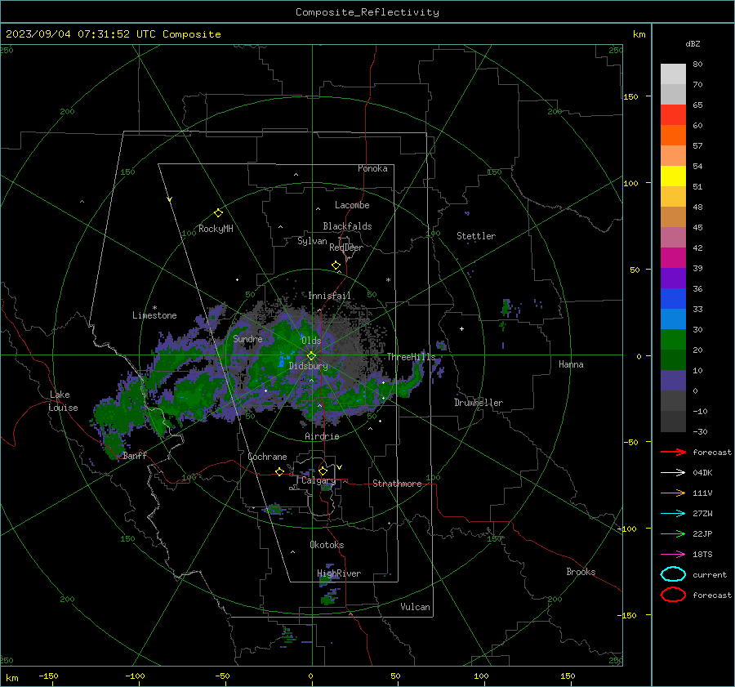Click the magenta 18TS arrow in legend
735x687 pixels.
pyautogui.click(x=673, y=555)
